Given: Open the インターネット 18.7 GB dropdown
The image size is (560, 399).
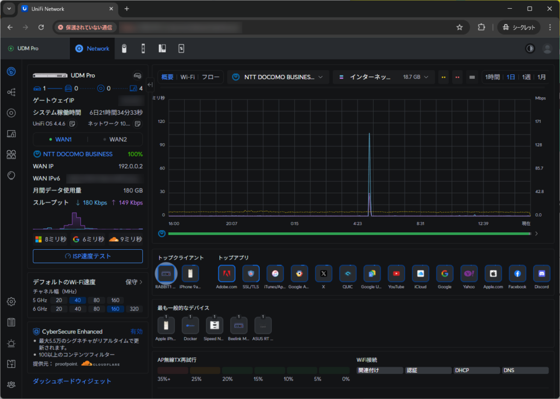Looking at the screenshot, I should (384, 77).
